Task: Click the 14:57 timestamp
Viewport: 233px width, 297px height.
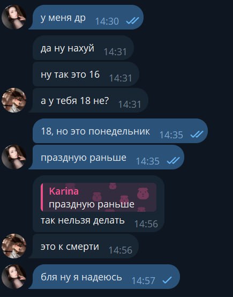Action: (x=144, y=281)
